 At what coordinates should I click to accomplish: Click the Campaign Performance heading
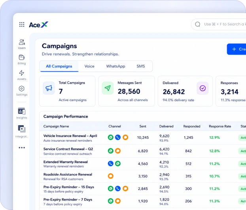point(66,116)
